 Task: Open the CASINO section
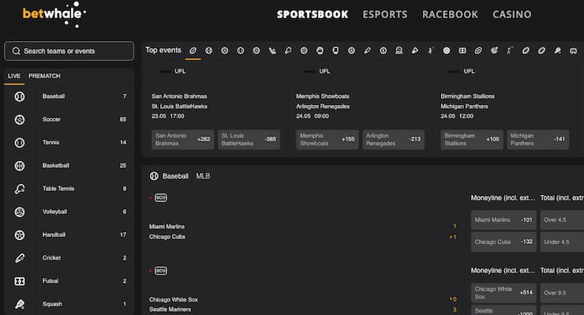(x=511, y=14)
